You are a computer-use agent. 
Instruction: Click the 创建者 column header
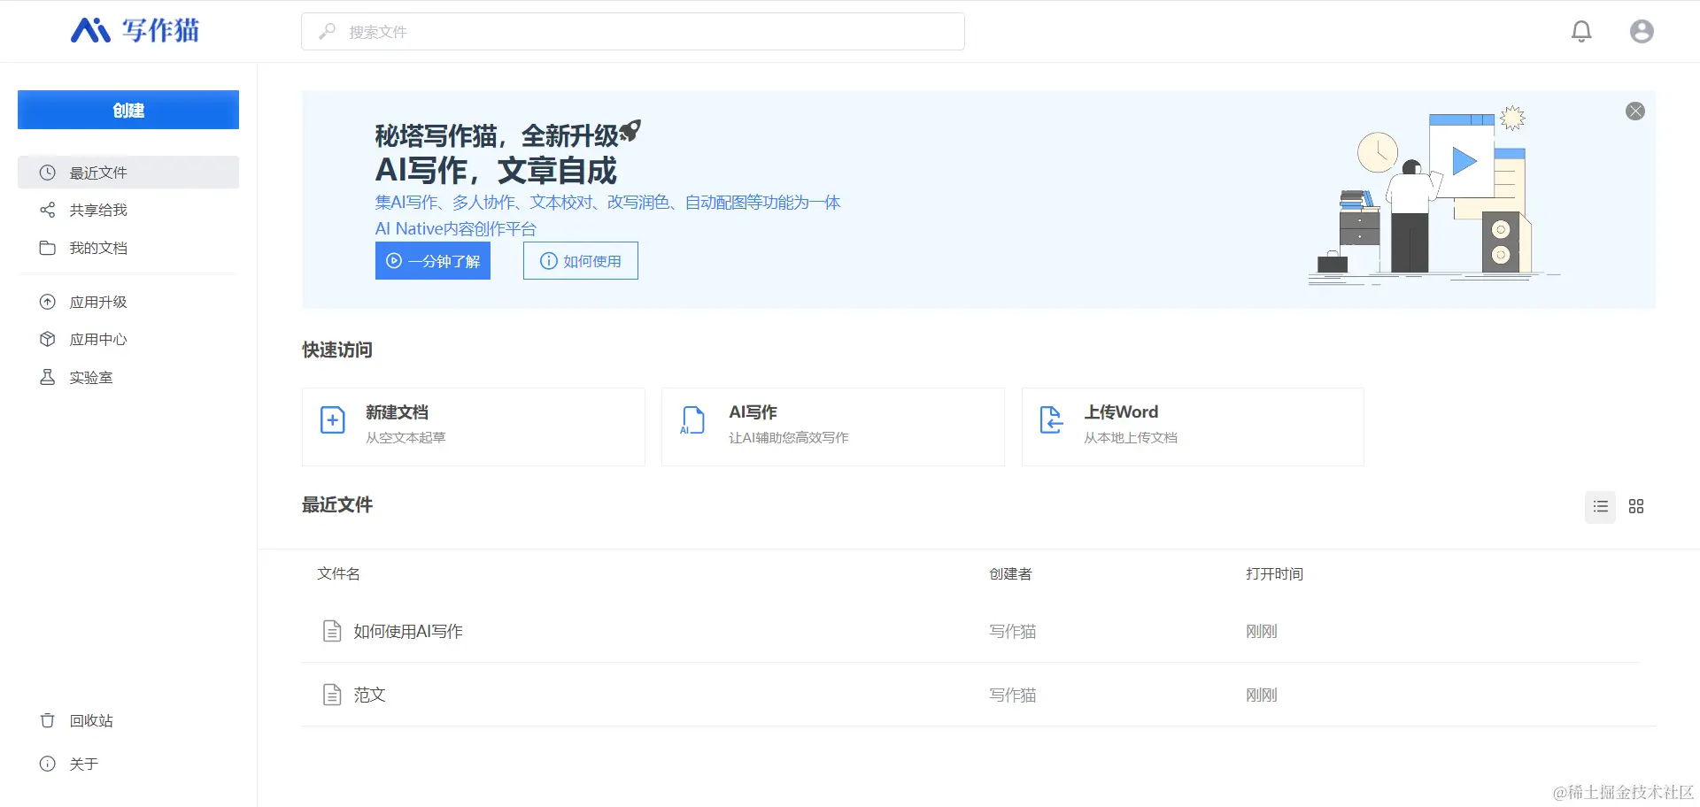tap(1010, 573)
